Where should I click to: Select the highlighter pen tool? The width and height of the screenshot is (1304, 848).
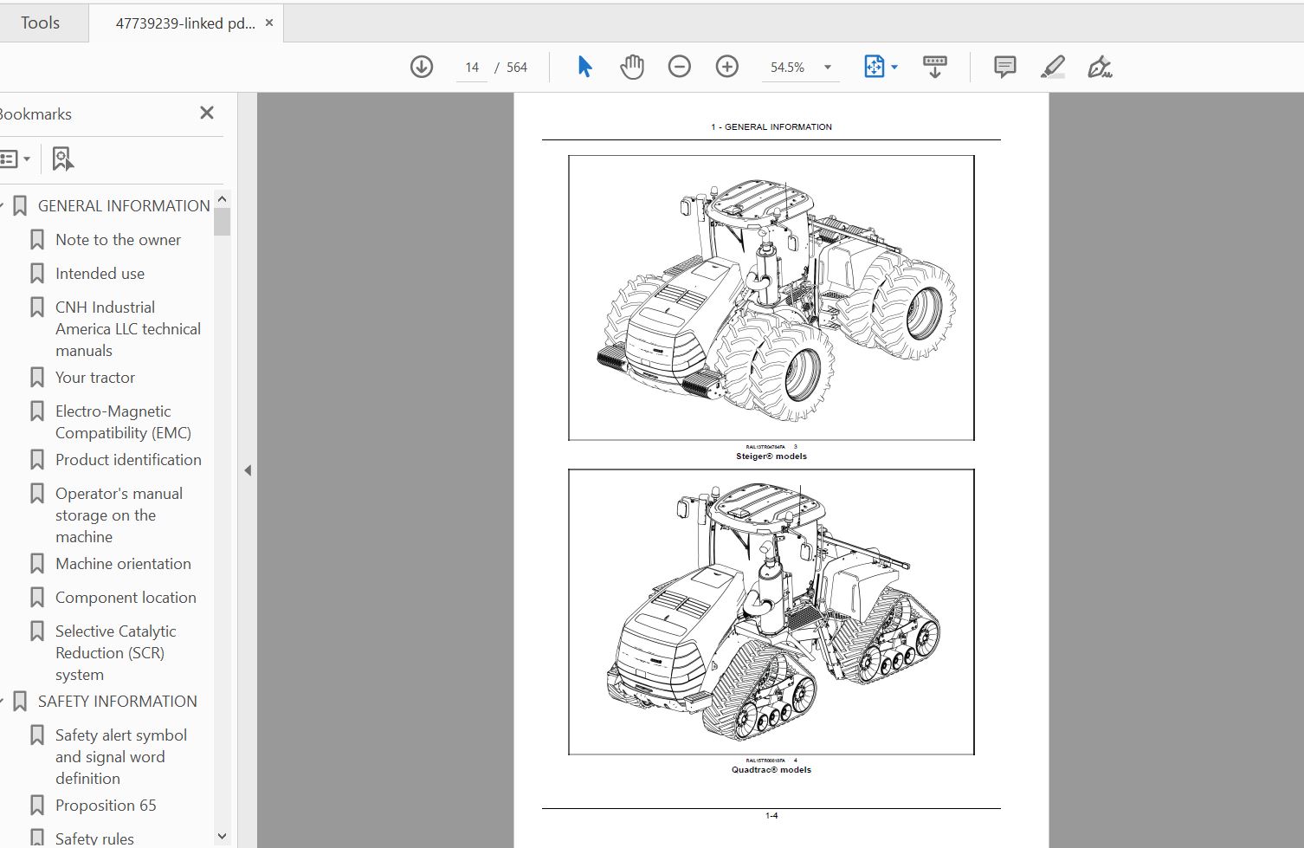point(1053,67)
